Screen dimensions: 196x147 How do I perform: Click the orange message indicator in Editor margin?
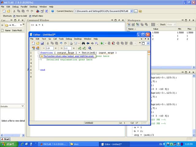pyautogui.click(x=149, y=52)
